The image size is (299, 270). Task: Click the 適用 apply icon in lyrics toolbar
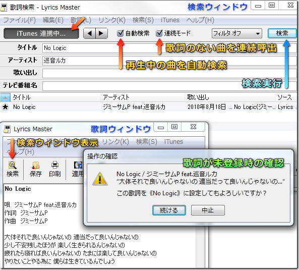click(x=78, y=165)
